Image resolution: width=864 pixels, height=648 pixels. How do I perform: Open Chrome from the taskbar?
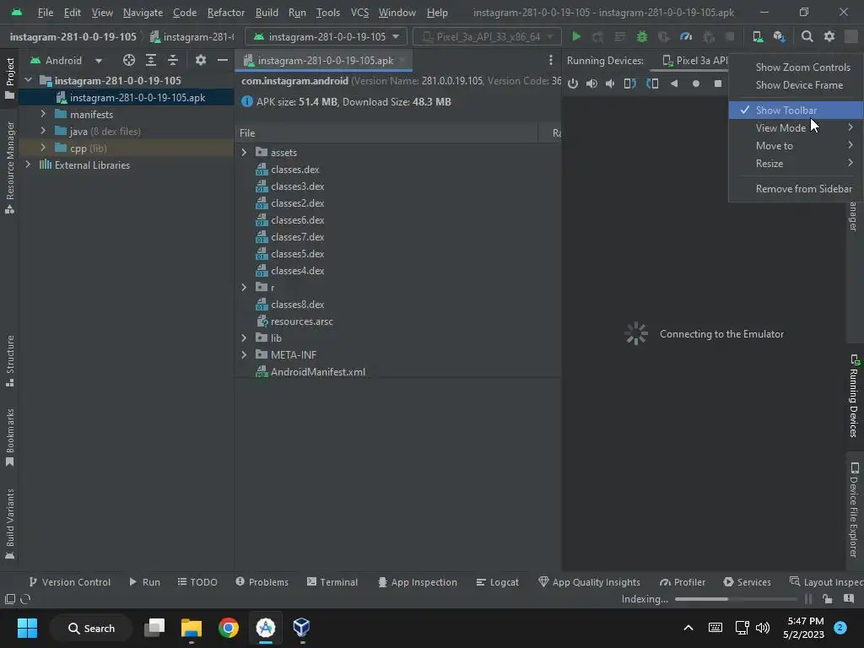point(229,628)
